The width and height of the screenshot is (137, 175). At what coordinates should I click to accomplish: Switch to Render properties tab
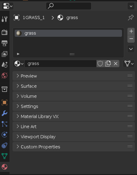[x=5, y=32]
